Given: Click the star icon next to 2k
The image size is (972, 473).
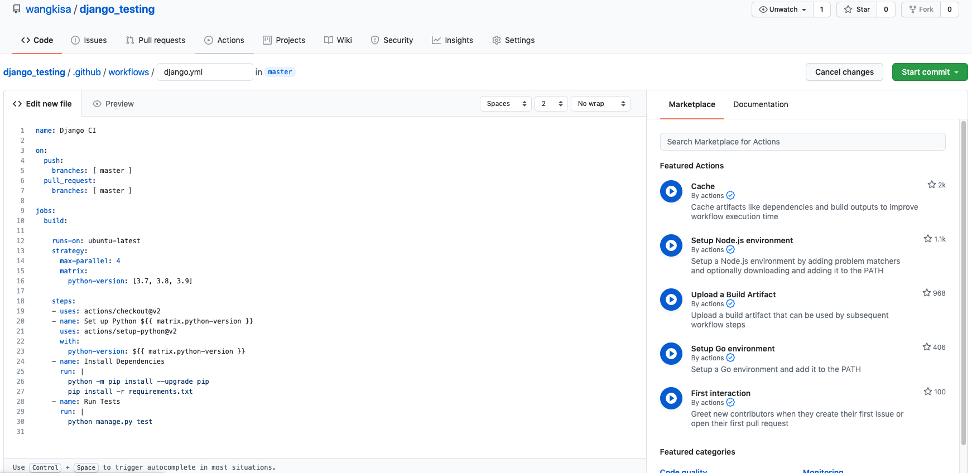Looking at the screenshot, I should [x=931, y=185].
